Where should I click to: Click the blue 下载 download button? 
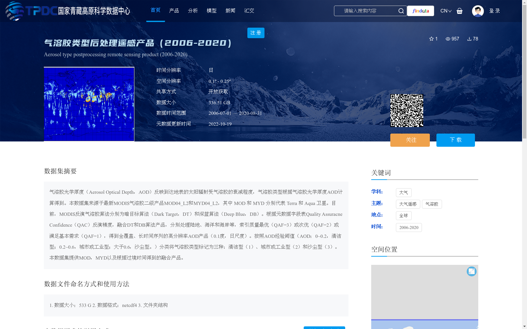click(456, 140)
